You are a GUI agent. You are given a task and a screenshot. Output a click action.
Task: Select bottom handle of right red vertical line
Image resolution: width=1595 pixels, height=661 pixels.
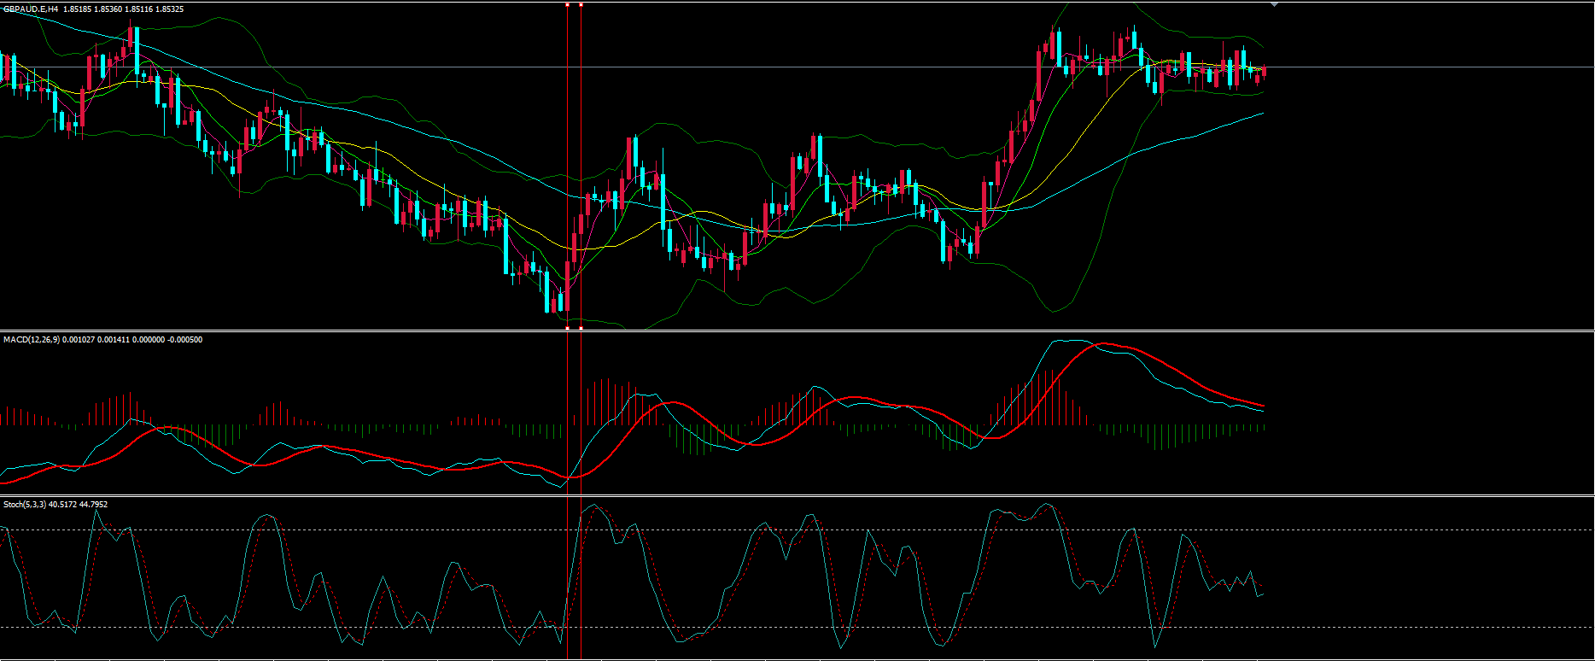tap(581, 327)
